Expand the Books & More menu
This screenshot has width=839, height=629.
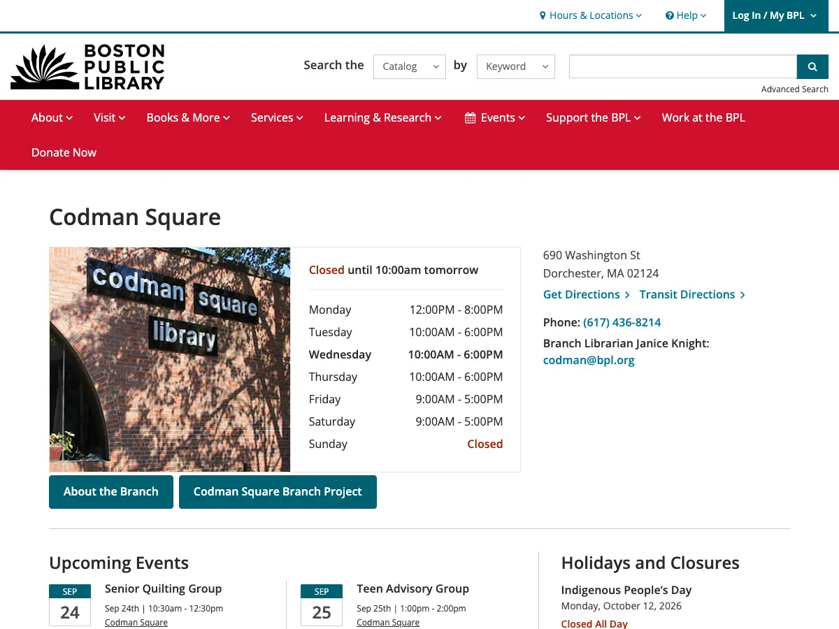188,117
